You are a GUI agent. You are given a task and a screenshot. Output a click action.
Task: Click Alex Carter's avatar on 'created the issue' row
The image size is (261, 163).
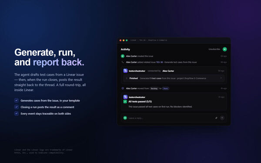[123, 56]
